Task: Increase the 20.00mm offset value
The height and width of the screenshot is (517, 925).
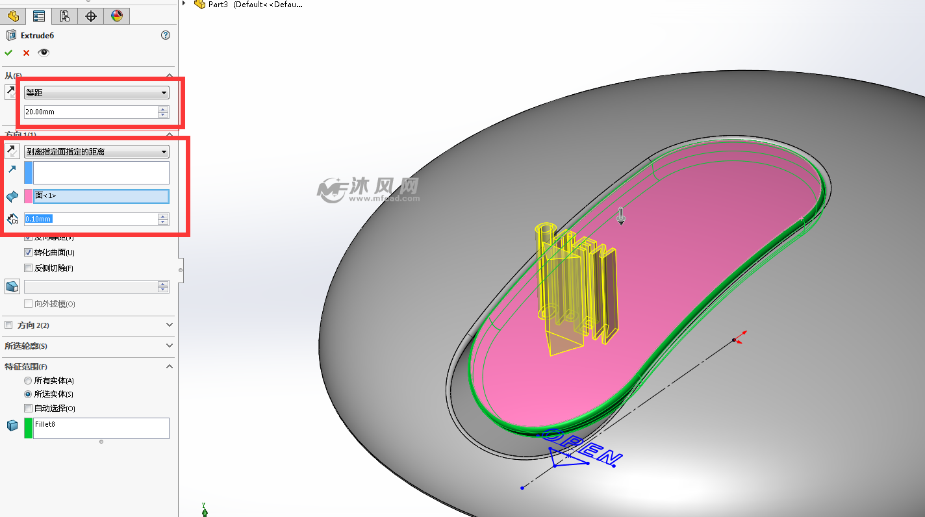Action: point(164,109)
